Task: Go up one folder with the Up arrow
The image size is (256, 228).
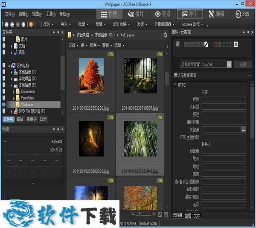Action: pyautogui.click(x=23, y=24)
